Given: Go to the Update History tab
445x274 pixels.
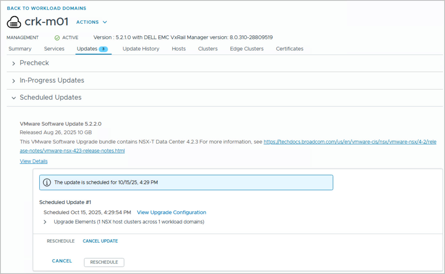Looking at the screenshot, I should (x=141, y=49).
